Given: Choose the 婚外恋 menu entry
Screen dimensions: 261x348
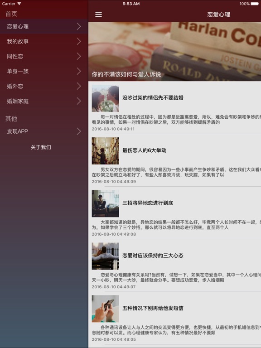Looking at the screenshot, I should tap(44, 86).
